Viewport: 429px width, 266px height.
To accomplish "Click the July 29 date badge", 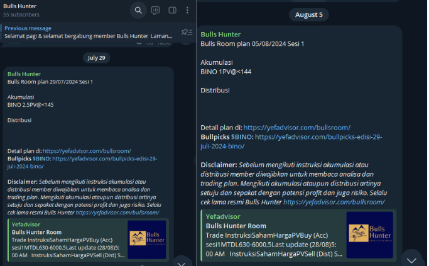I will [96, 58].
